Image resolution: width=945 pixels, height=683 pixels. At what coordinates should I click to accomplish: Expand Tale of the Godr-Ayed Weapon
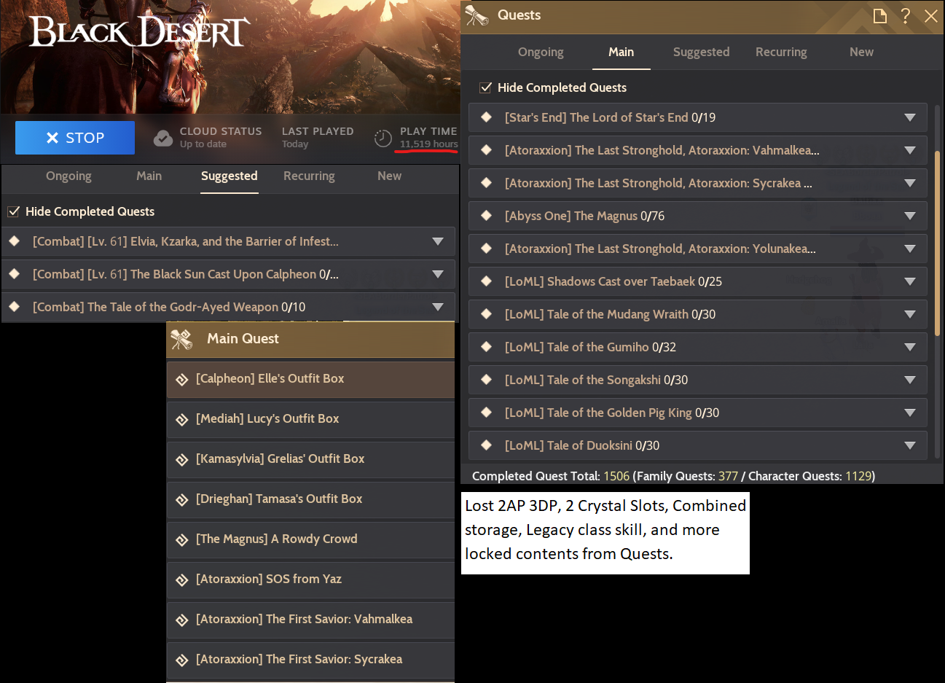tap(438, 307)
